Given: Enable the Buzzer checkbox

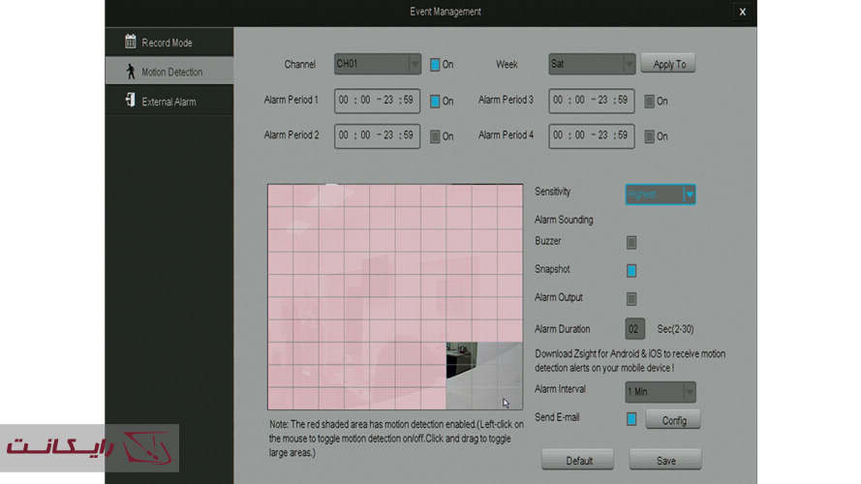Looking at the screenshot, I should [631, 243].
